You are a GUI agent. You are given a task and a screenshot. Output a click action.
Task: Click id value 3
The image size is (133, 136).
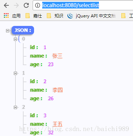point(45,115)
